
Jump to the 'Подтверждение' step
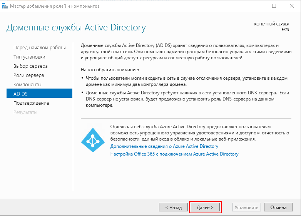(31, 103)
